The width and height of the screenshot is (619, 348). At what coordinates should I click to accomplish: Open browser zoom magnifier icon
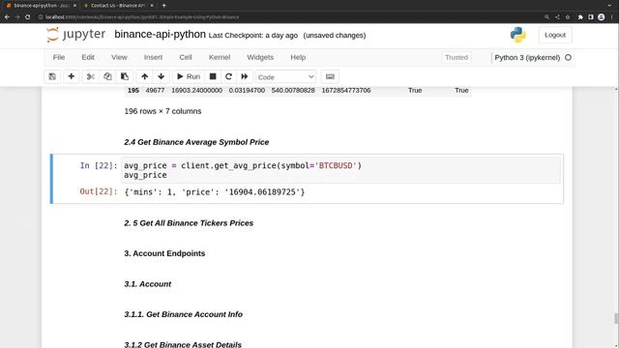click(x=546, y=17)
